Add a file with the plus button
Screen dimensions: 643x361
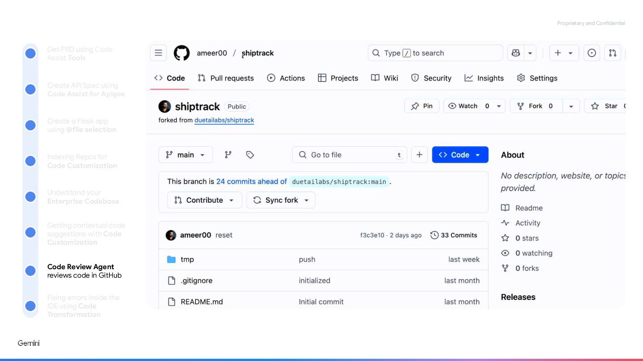(419, 155)
